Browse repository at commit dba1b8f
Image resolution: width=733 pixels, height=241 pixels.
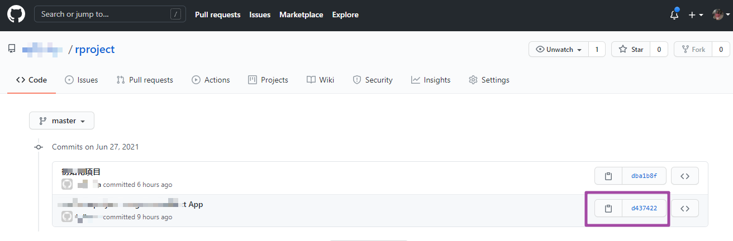click(x=685, y=176)
